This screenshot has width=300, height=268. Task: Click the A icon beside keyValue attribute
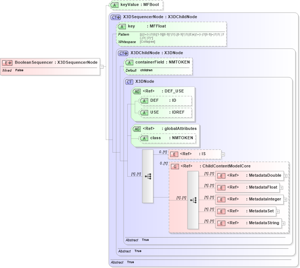click(114, 5)
